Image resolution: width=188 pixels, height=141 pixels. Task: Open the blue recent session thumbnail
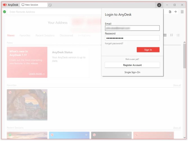69,135
